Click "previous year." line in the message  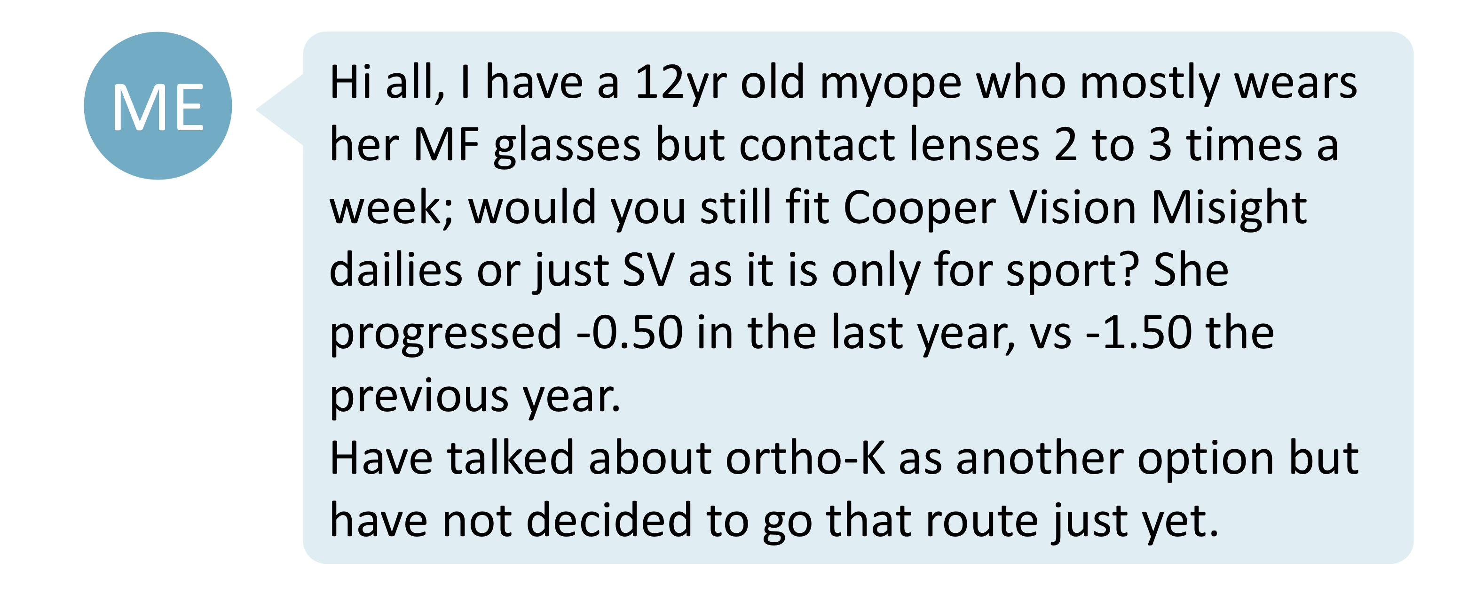(x=475, y=396)
